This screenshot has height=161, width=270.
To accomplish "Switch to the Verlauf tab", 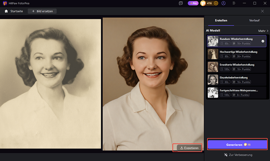I will pos(254,21).
